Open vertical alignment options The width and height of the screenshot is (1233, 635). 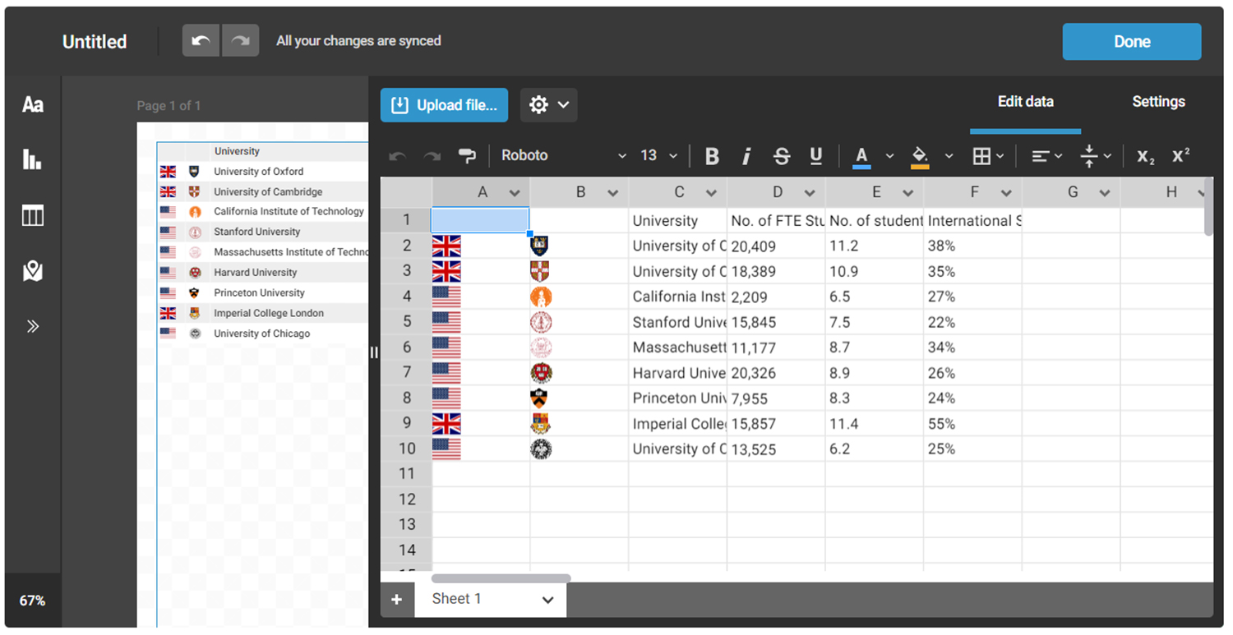click(x=1096, y=156)
